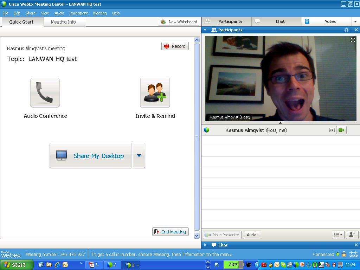
Task: Open the Audio menu
Action: pos(59,13)
